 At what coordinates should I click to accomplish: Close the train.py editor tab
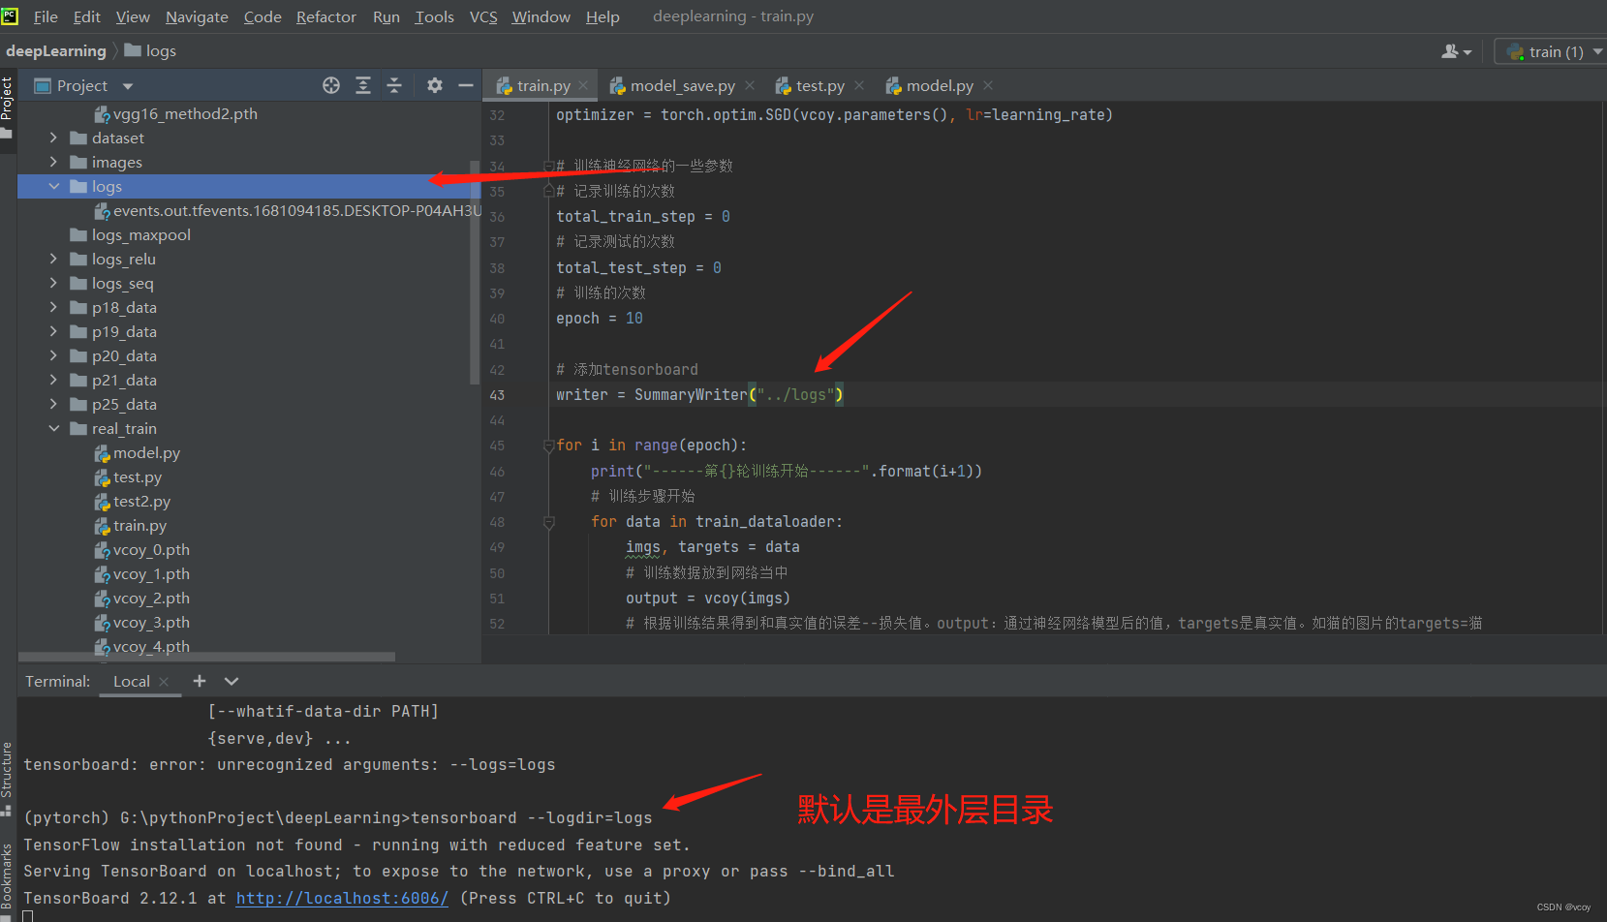583,85
